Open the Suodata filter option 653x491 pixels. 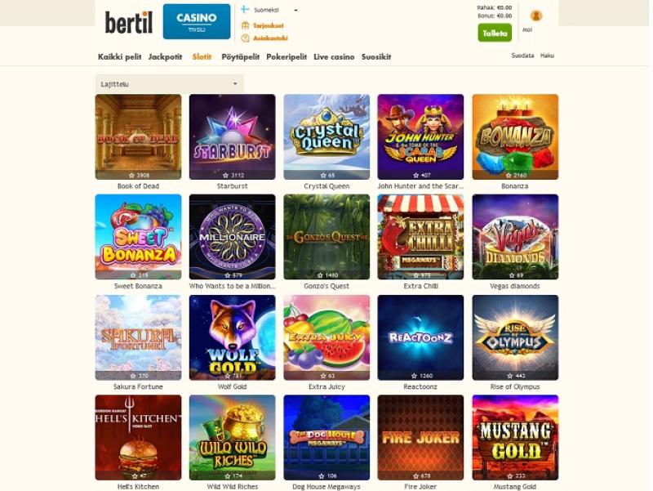[x=522, y=56]
